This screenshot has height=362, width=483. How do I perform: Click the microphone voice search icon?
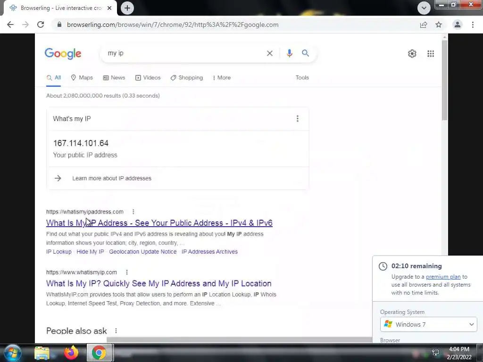pyautogui.click(x=289, y=53)
